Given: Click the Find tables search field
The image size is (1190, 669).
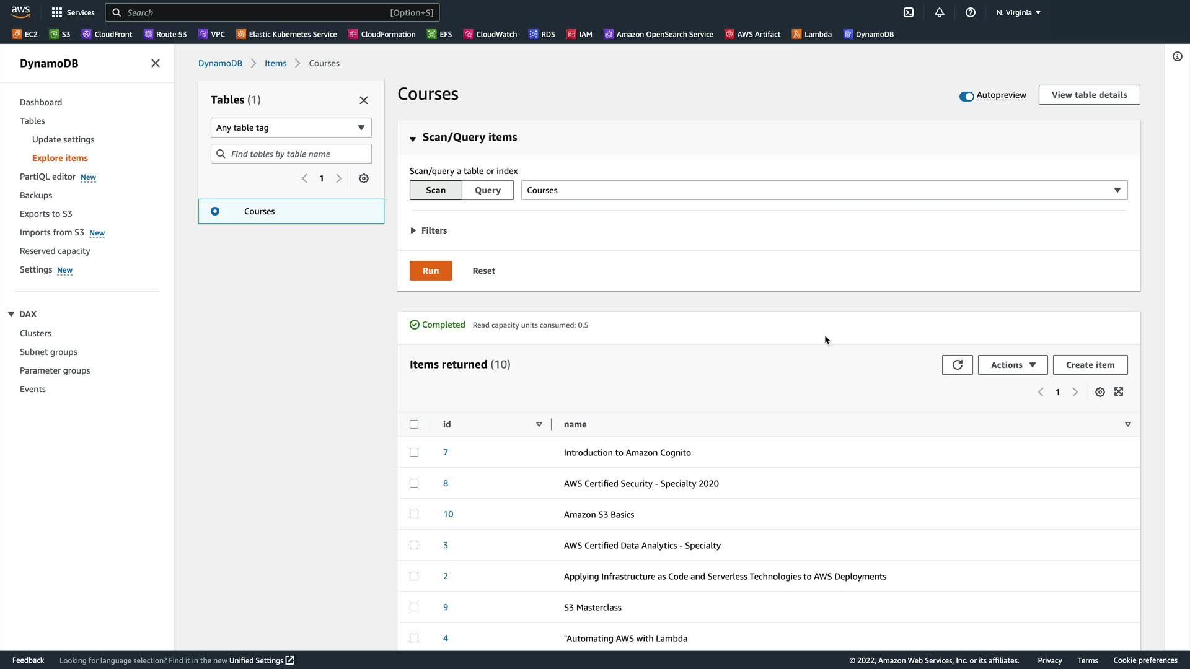Looking at the screenshot, I should tap(297, 154).
